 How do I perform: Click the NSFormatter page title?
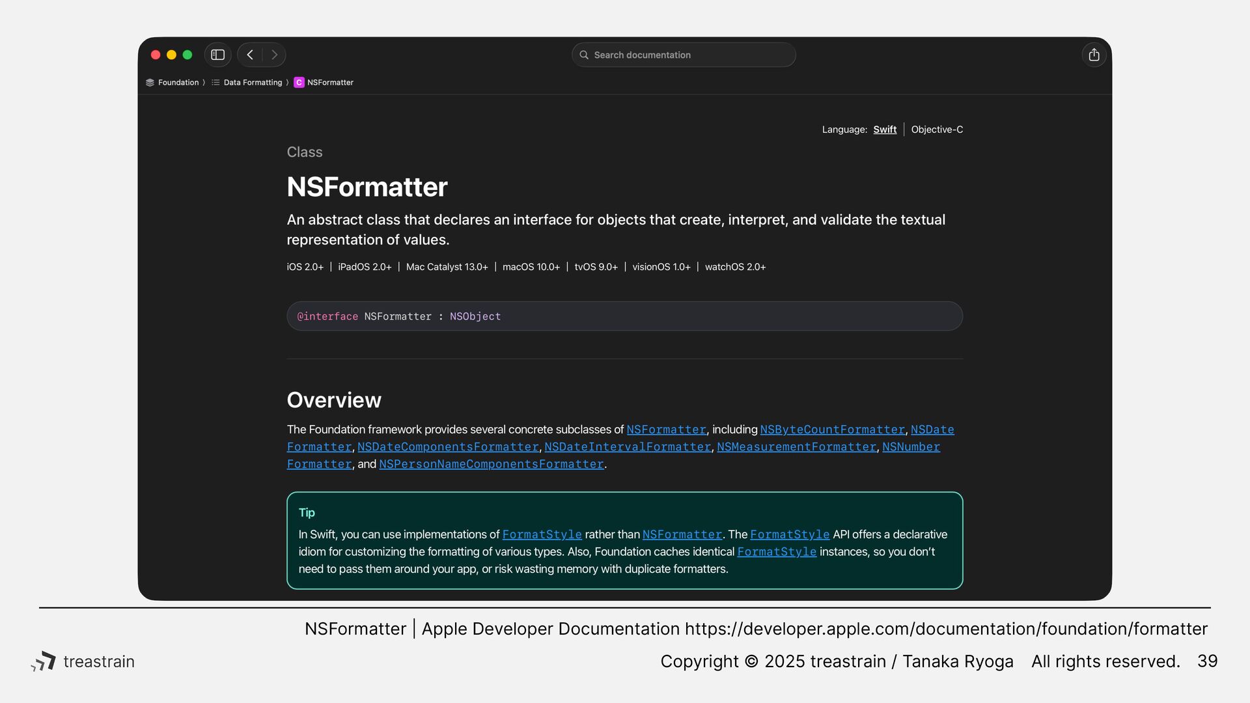[367, 187]
